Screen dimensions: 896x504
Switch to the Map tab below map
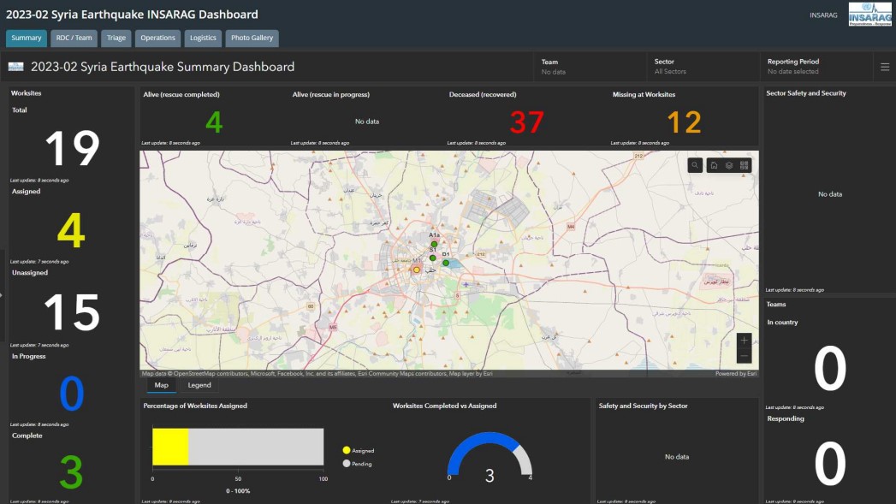click(x=161, y=386)
